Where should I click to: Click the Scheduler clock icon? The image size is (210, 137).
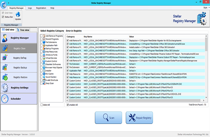pos(5,99)
